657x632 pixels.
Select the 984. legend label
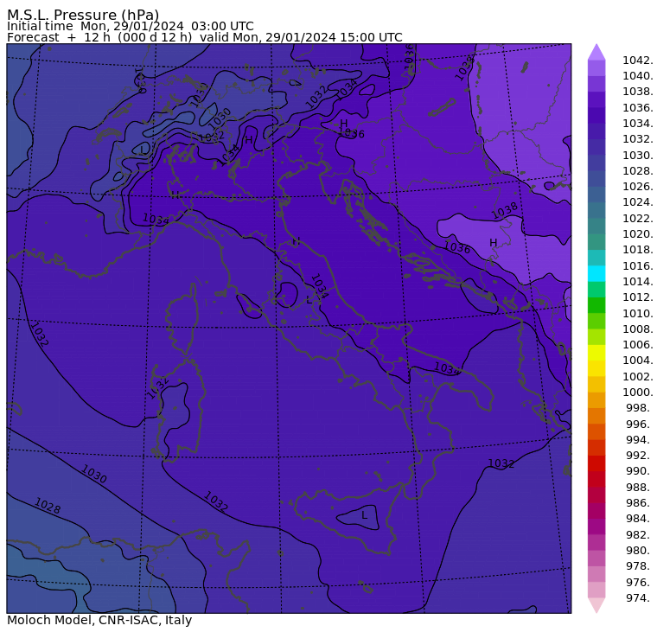click(x=640, y=519)
